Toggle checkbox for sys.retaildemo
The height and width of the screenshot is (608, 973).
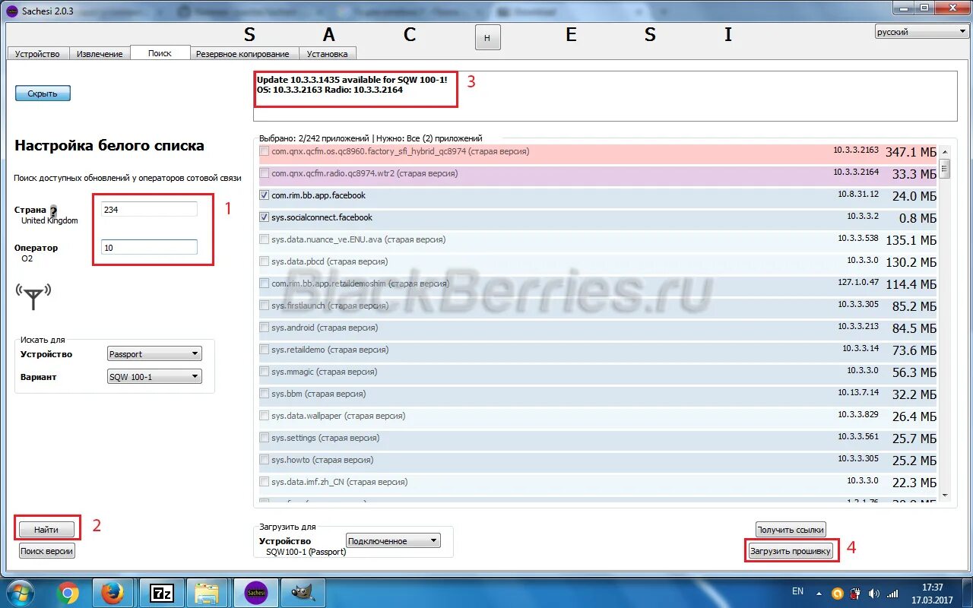click(x=264, y=350)
